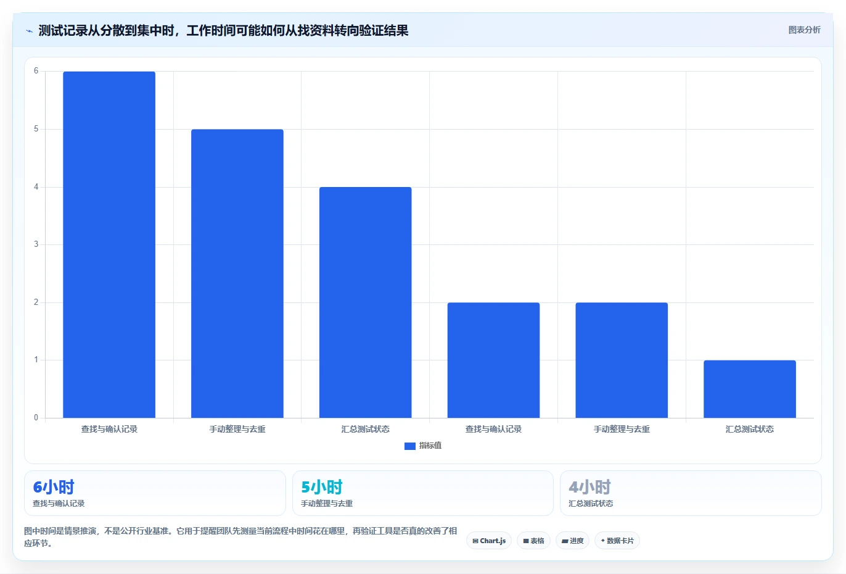Click the shortest bar with value 1

pos(750,389)
